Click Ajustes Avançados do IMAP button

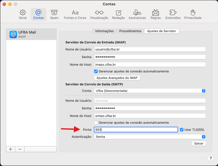click(x=117, y=78)
